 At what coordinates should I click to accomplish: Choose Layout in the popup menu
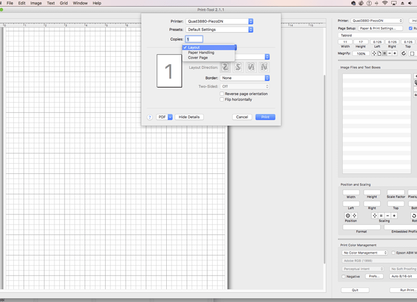[x=208, y=47]
